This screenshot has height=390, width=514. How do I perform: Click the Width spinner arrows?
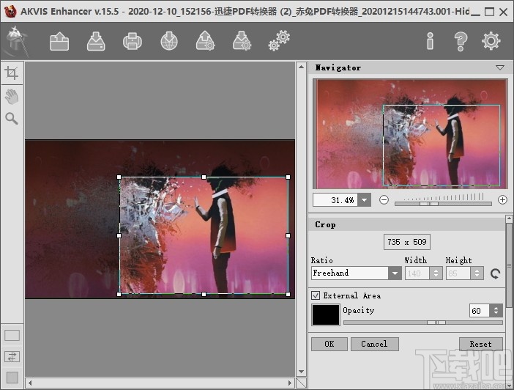pyautogui.click(x=436, y=273)
